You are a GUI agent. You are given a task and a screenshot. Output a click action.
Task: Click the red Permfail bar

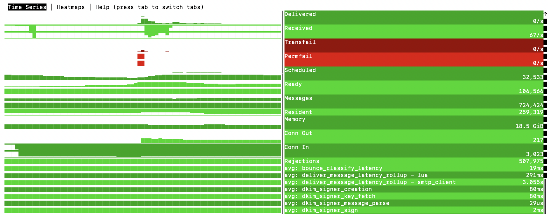pyautogui.click(x=412, y=59)
